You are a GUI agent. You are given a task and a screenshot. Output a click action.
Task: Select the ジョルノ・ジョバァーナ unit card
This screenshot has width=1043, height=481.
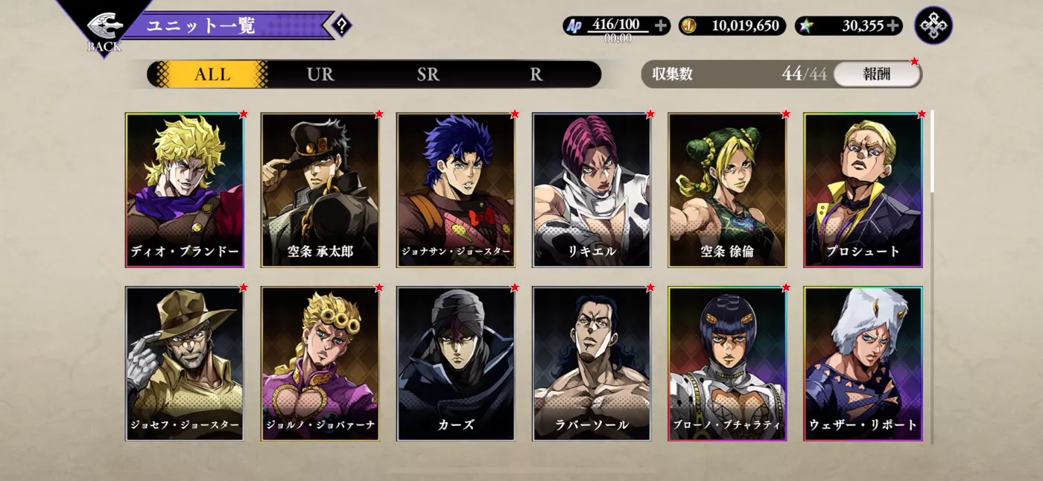tap(320, 363)
